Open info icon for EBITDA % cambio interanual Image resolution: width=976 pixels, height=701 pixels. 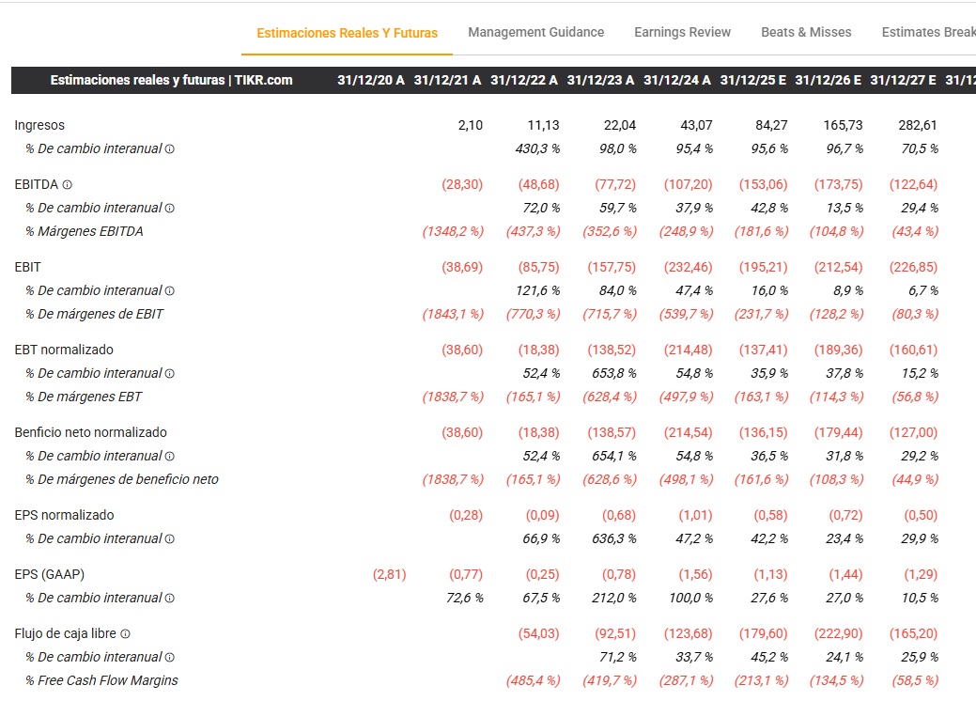[170, 209]
